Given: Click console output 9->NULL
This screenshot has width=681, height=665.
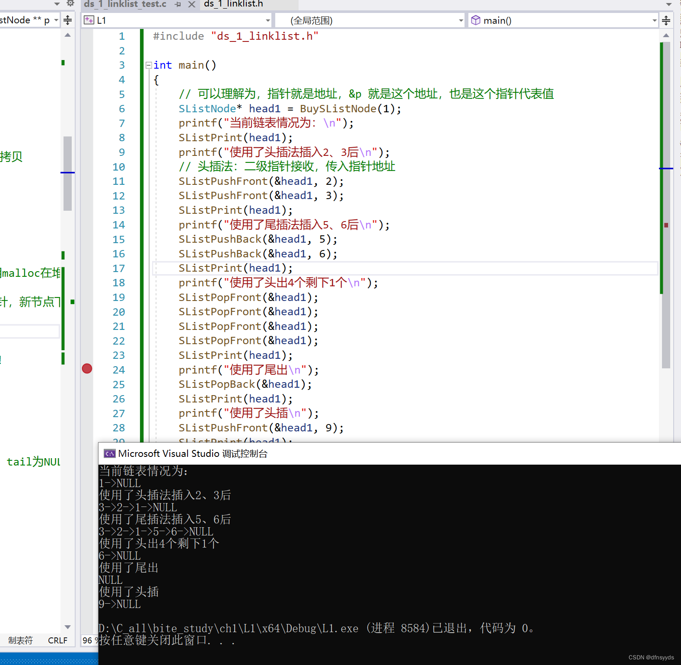Looking at the screenshot, I should coord(120,604).
